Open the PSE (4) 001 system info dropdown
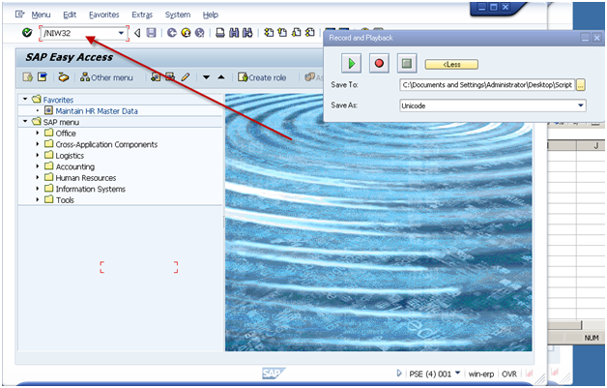This screenshot has height=388, width=607. pos(457,373)
